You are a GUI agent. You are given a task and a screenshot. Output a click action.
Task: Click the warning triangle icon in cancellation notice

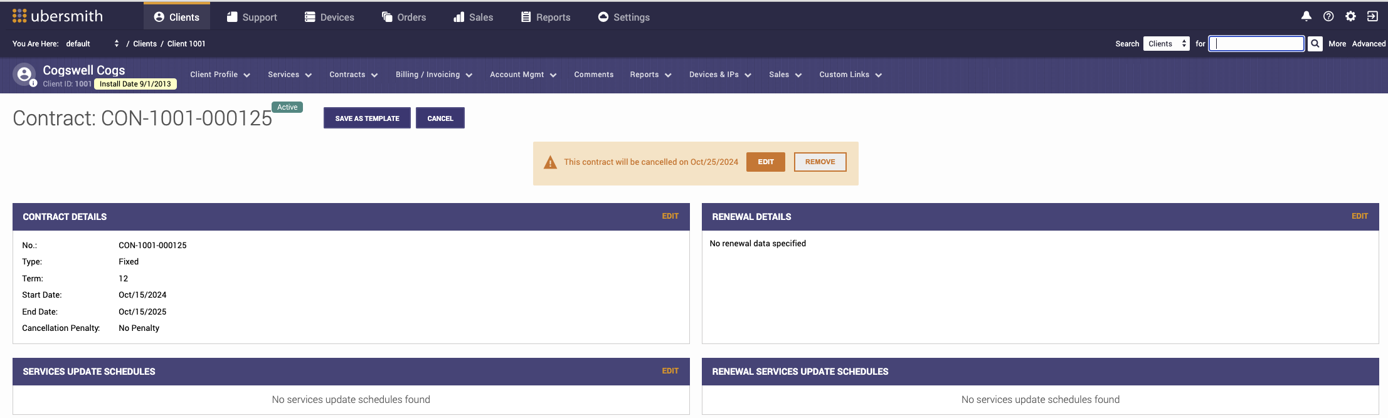[x=550, y=163]
